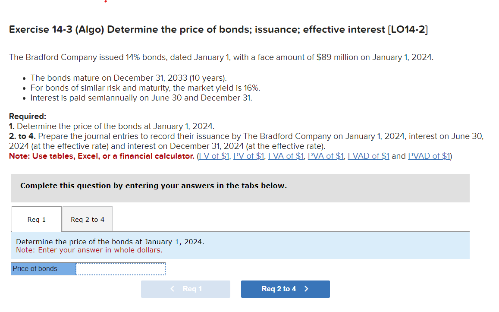Open the FV of $1 table link

pos(214,156)
